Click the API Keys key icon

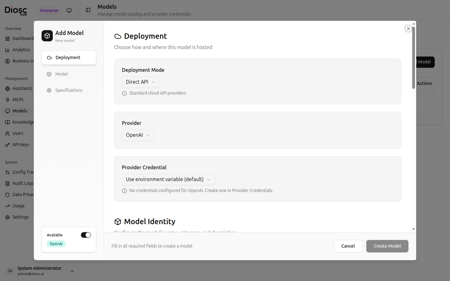7,145
